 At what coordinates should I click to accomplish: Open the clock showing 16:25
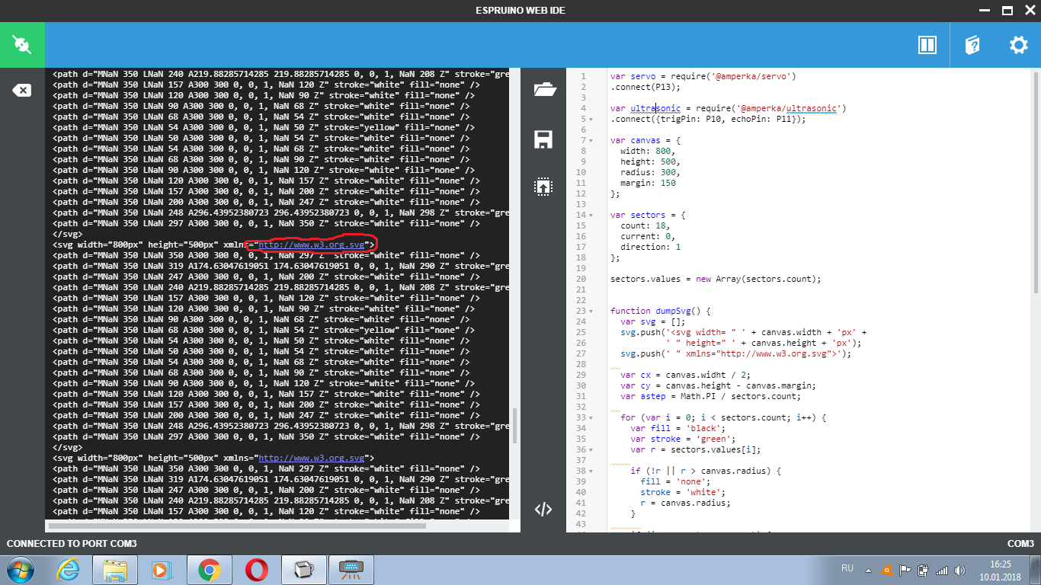pyautogui.click(x=1001, y=564)
